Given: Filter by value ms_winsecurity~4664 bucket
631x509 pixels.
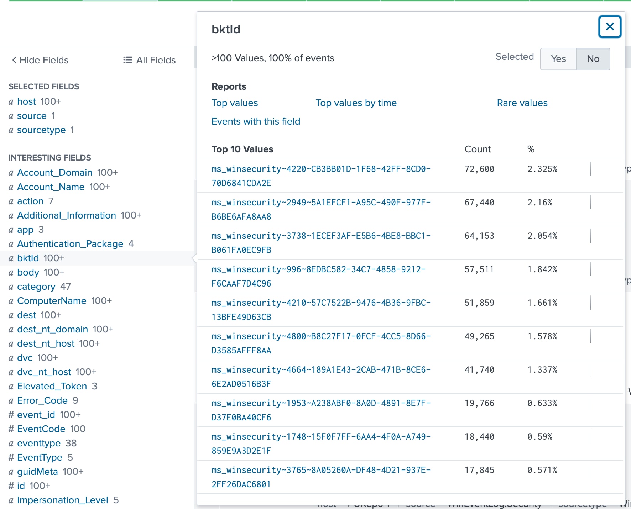Looking at the screenshot, I should point(321,377).
